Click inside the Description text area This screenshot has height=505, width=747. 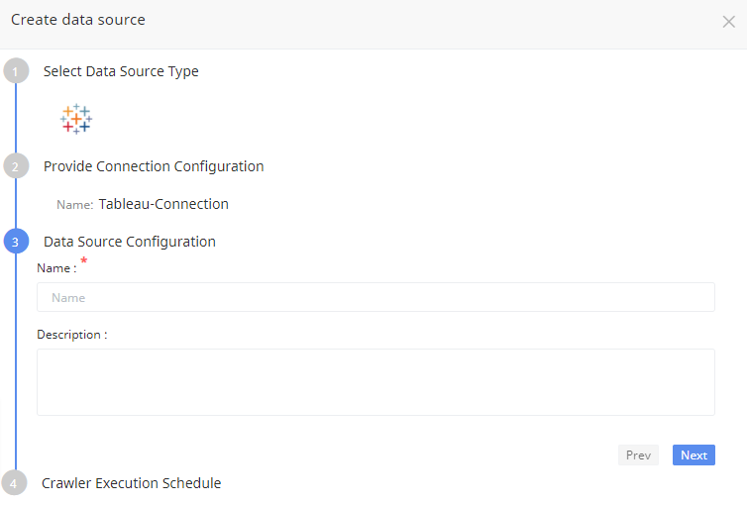375,381
